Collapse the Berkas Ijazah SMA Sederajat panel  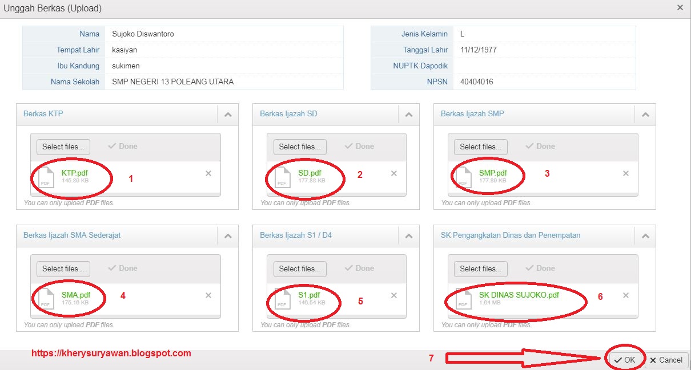tap(228, 235)
